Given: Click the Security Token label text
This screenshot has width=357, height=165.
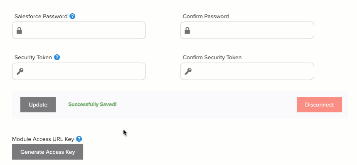Looking at the screenshot, I should coord(33,58).
